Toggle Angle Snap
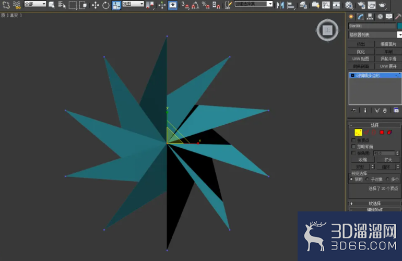This screenshot has height=261, width=402. tap(195, 5)
